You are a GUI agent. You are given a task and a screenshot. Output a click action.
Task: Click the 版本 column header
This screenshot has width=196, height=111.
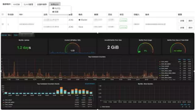click(x=147, y=15)
